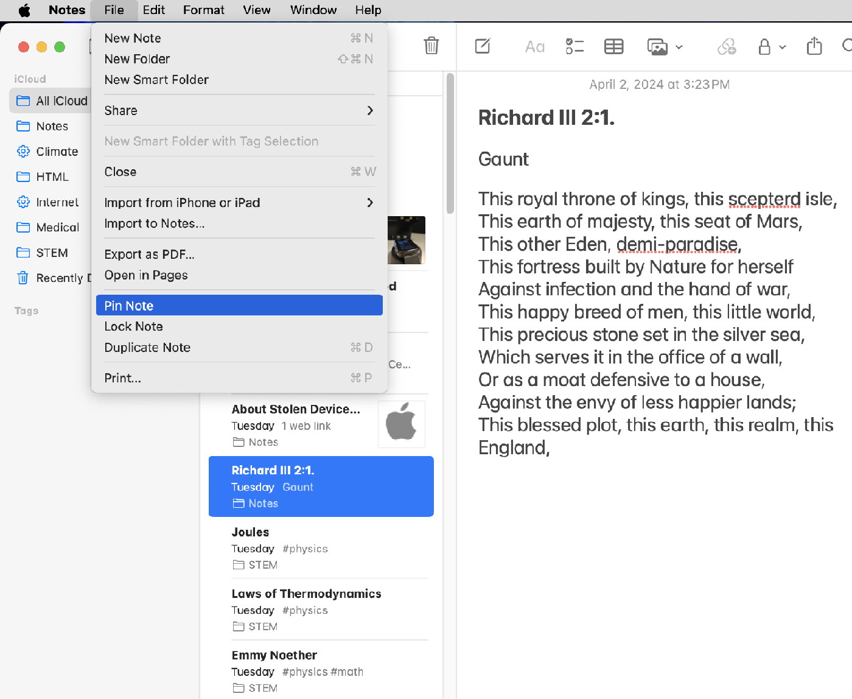Viewport: 852px width, 699px height.
Task: Click the add link collaboration icon
Action: click(x=727, y=47)
